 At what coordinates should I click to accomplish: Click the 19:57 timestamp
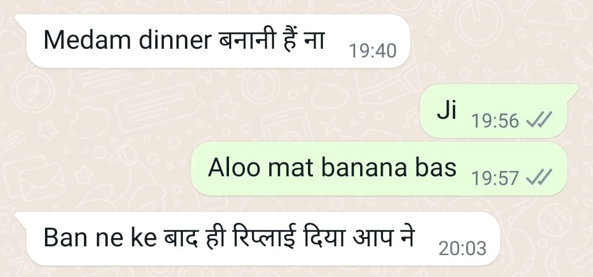point(495,177)
